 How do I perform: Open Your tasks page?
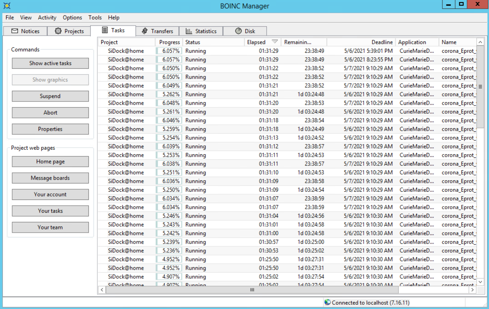click(50, 211)
